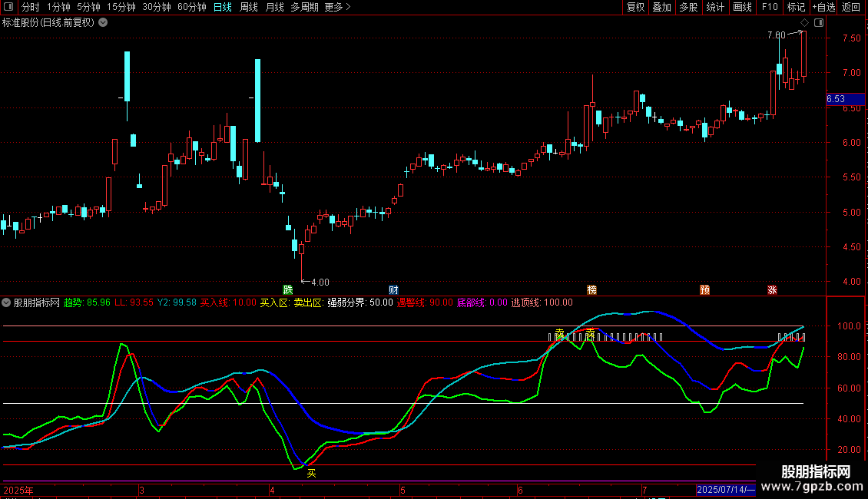Open the blue 财 financial event marker
868x499 pixels.
coord(393,290)
